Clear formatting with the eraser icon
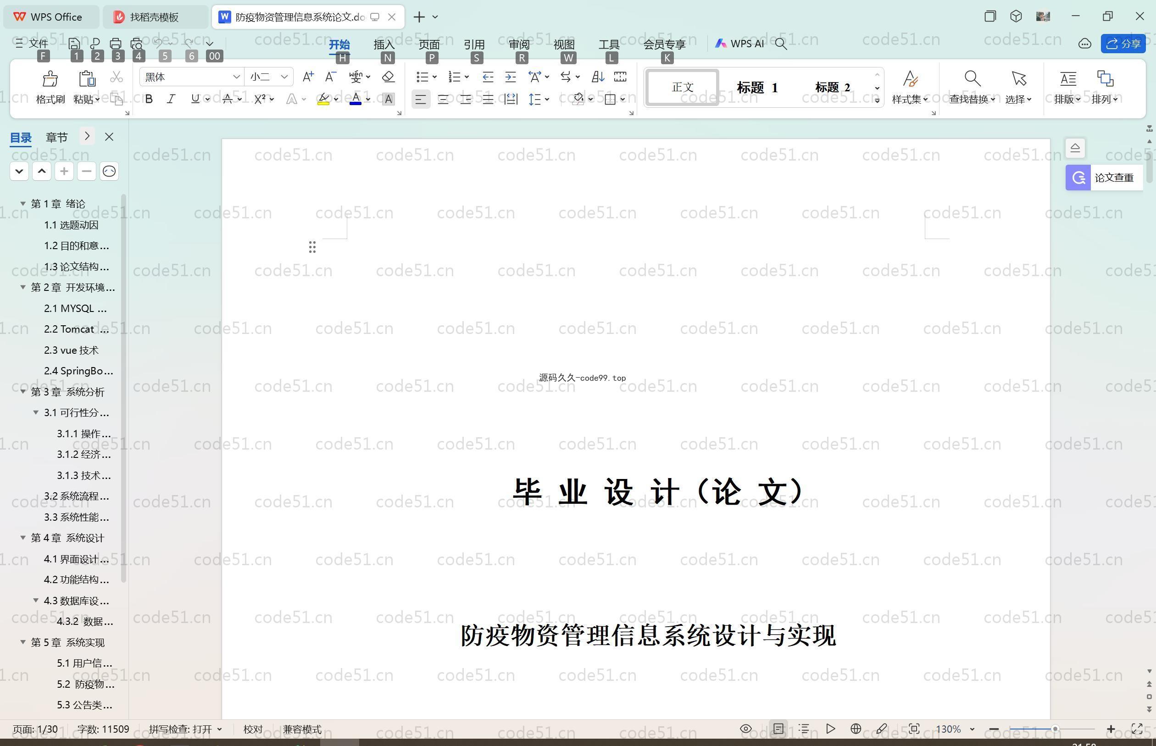The height and width of the screenshot is (746, 1156). tap(388, 77)
